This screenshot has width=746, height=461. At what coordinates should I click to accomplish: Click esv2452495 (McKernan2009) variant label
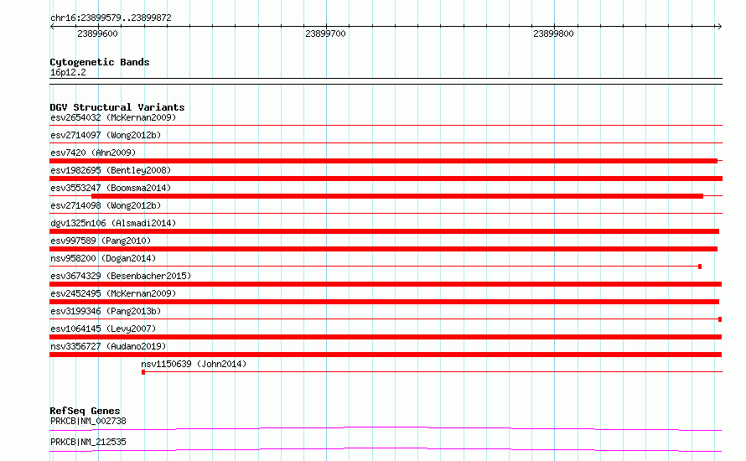coord(113,293)
